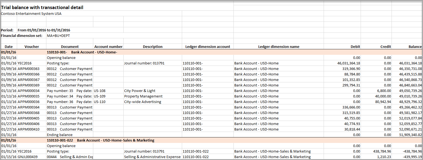423x160 pixels.
Task: Select the 'Ledger dimension account' header
Action: pyautogui.click(x=208, y=47)
